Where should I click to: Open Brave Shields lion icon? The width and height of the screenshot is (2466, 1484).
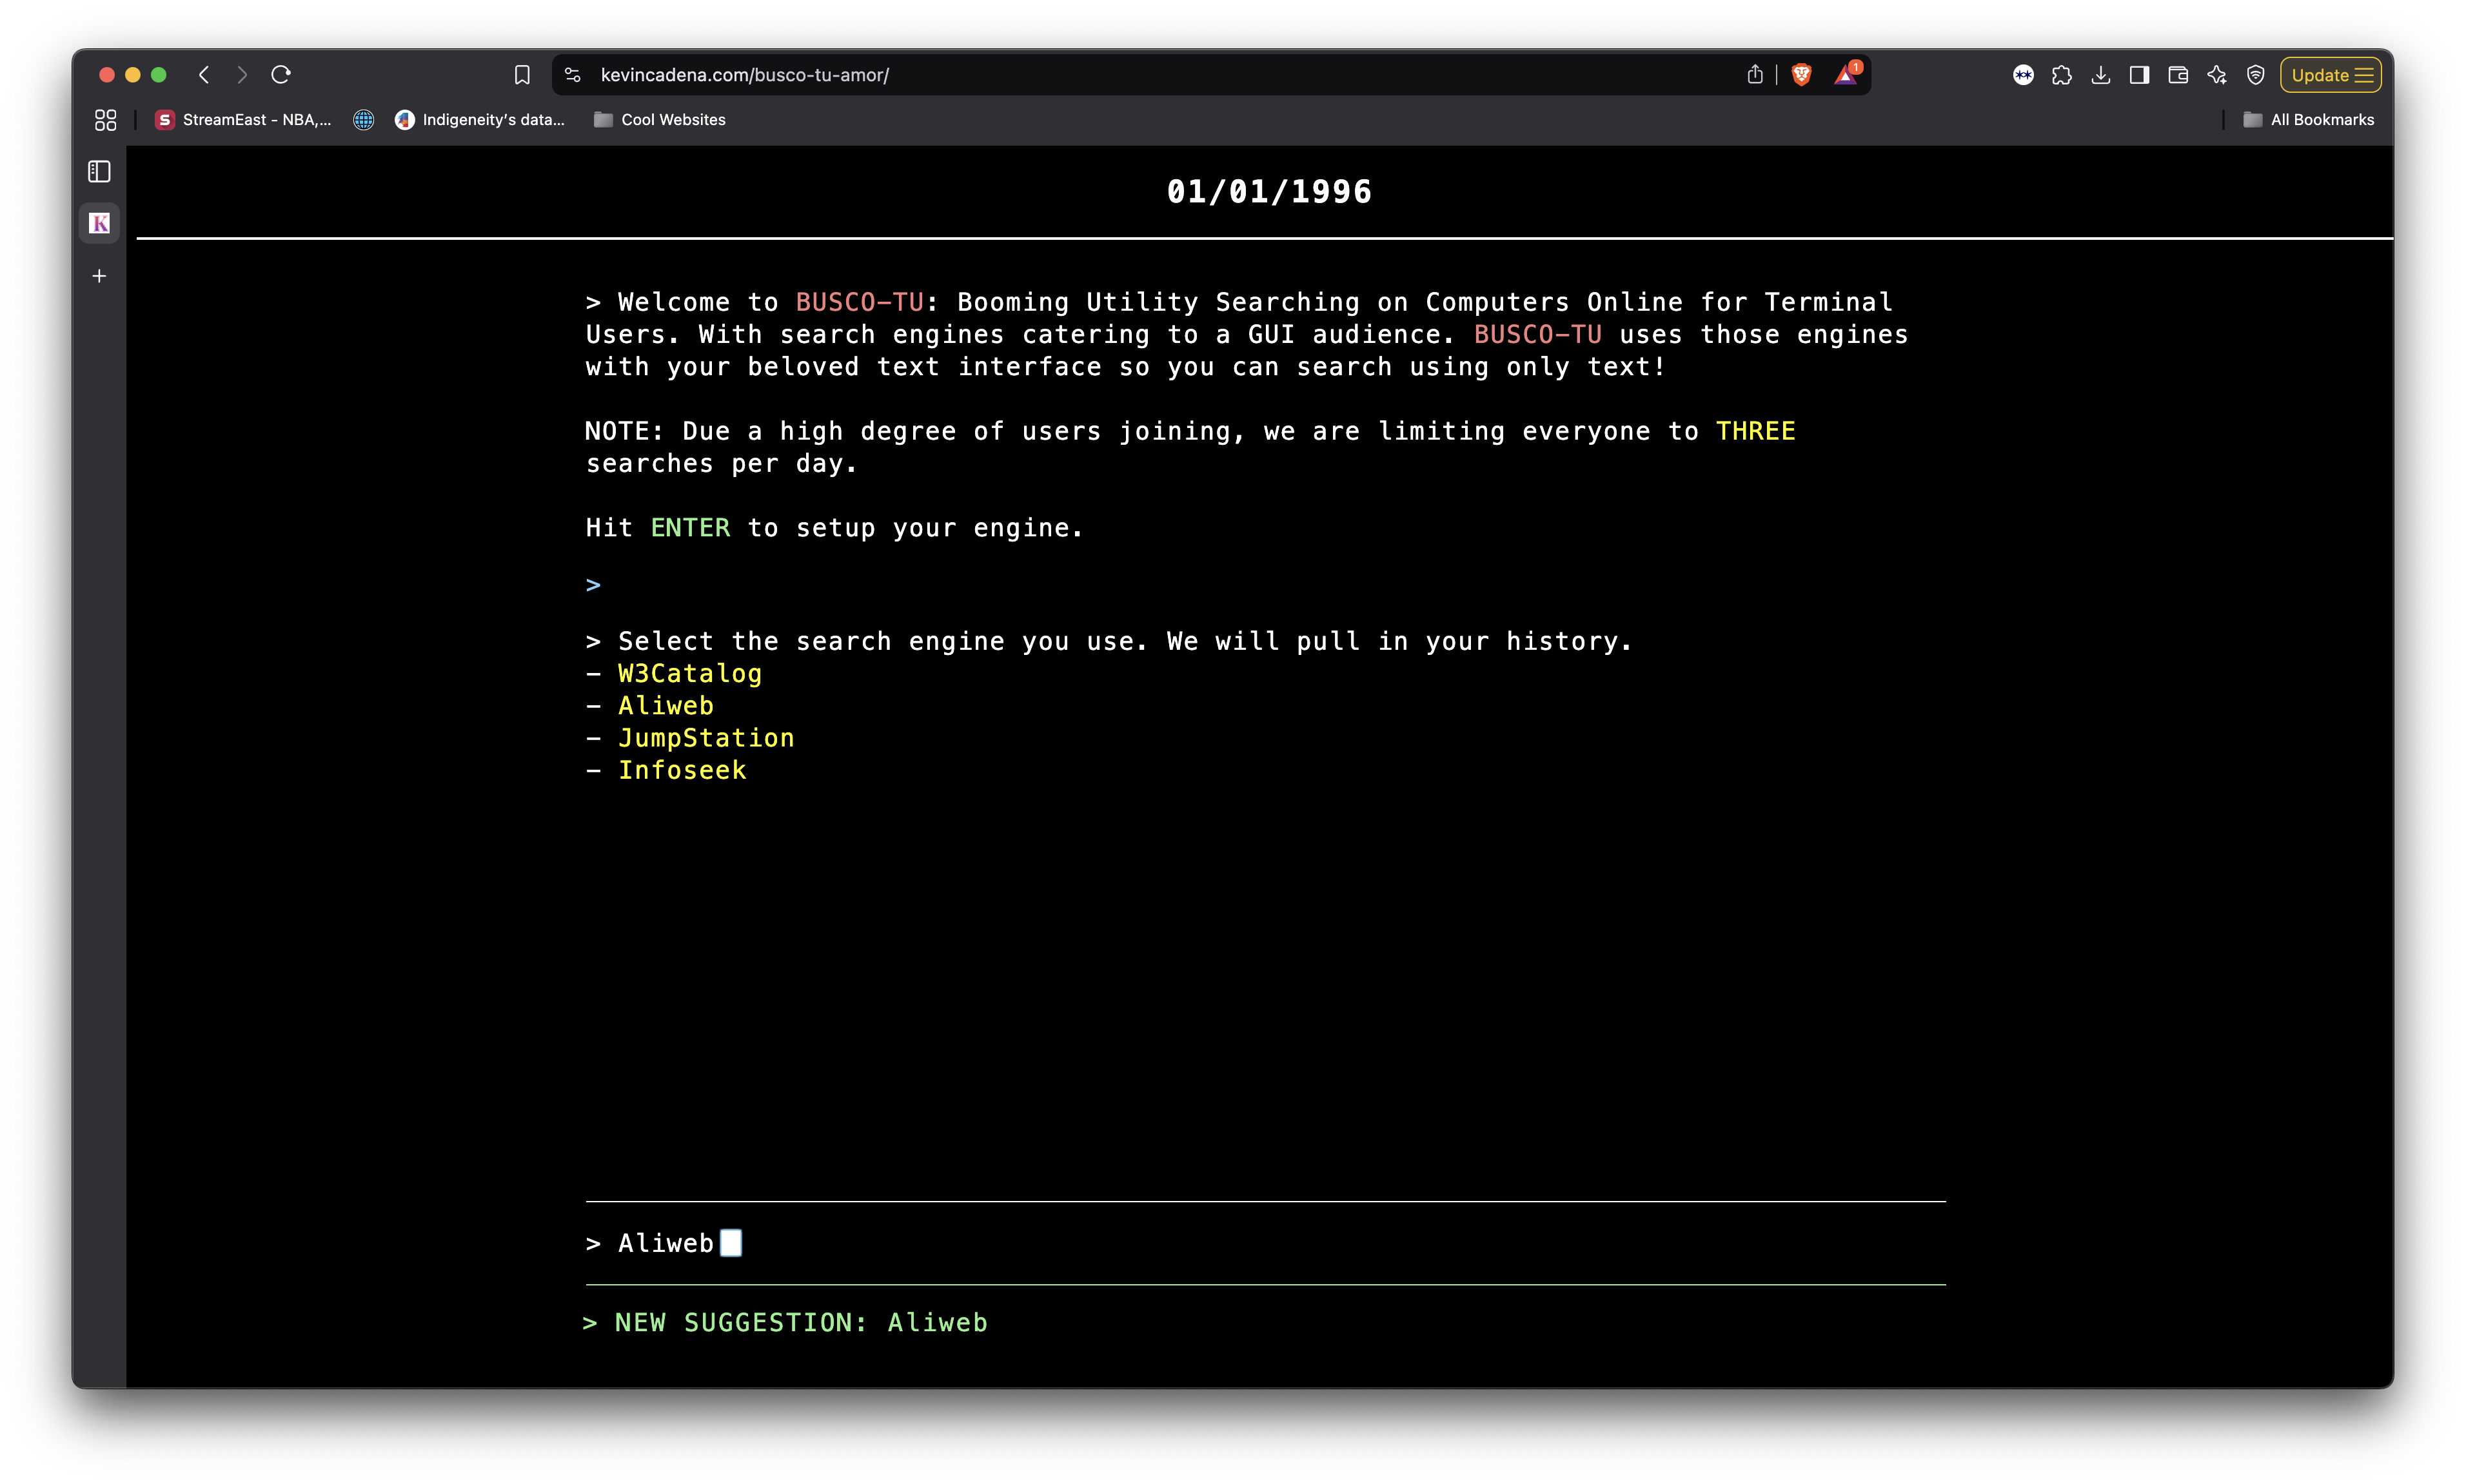pos(1802,75)
